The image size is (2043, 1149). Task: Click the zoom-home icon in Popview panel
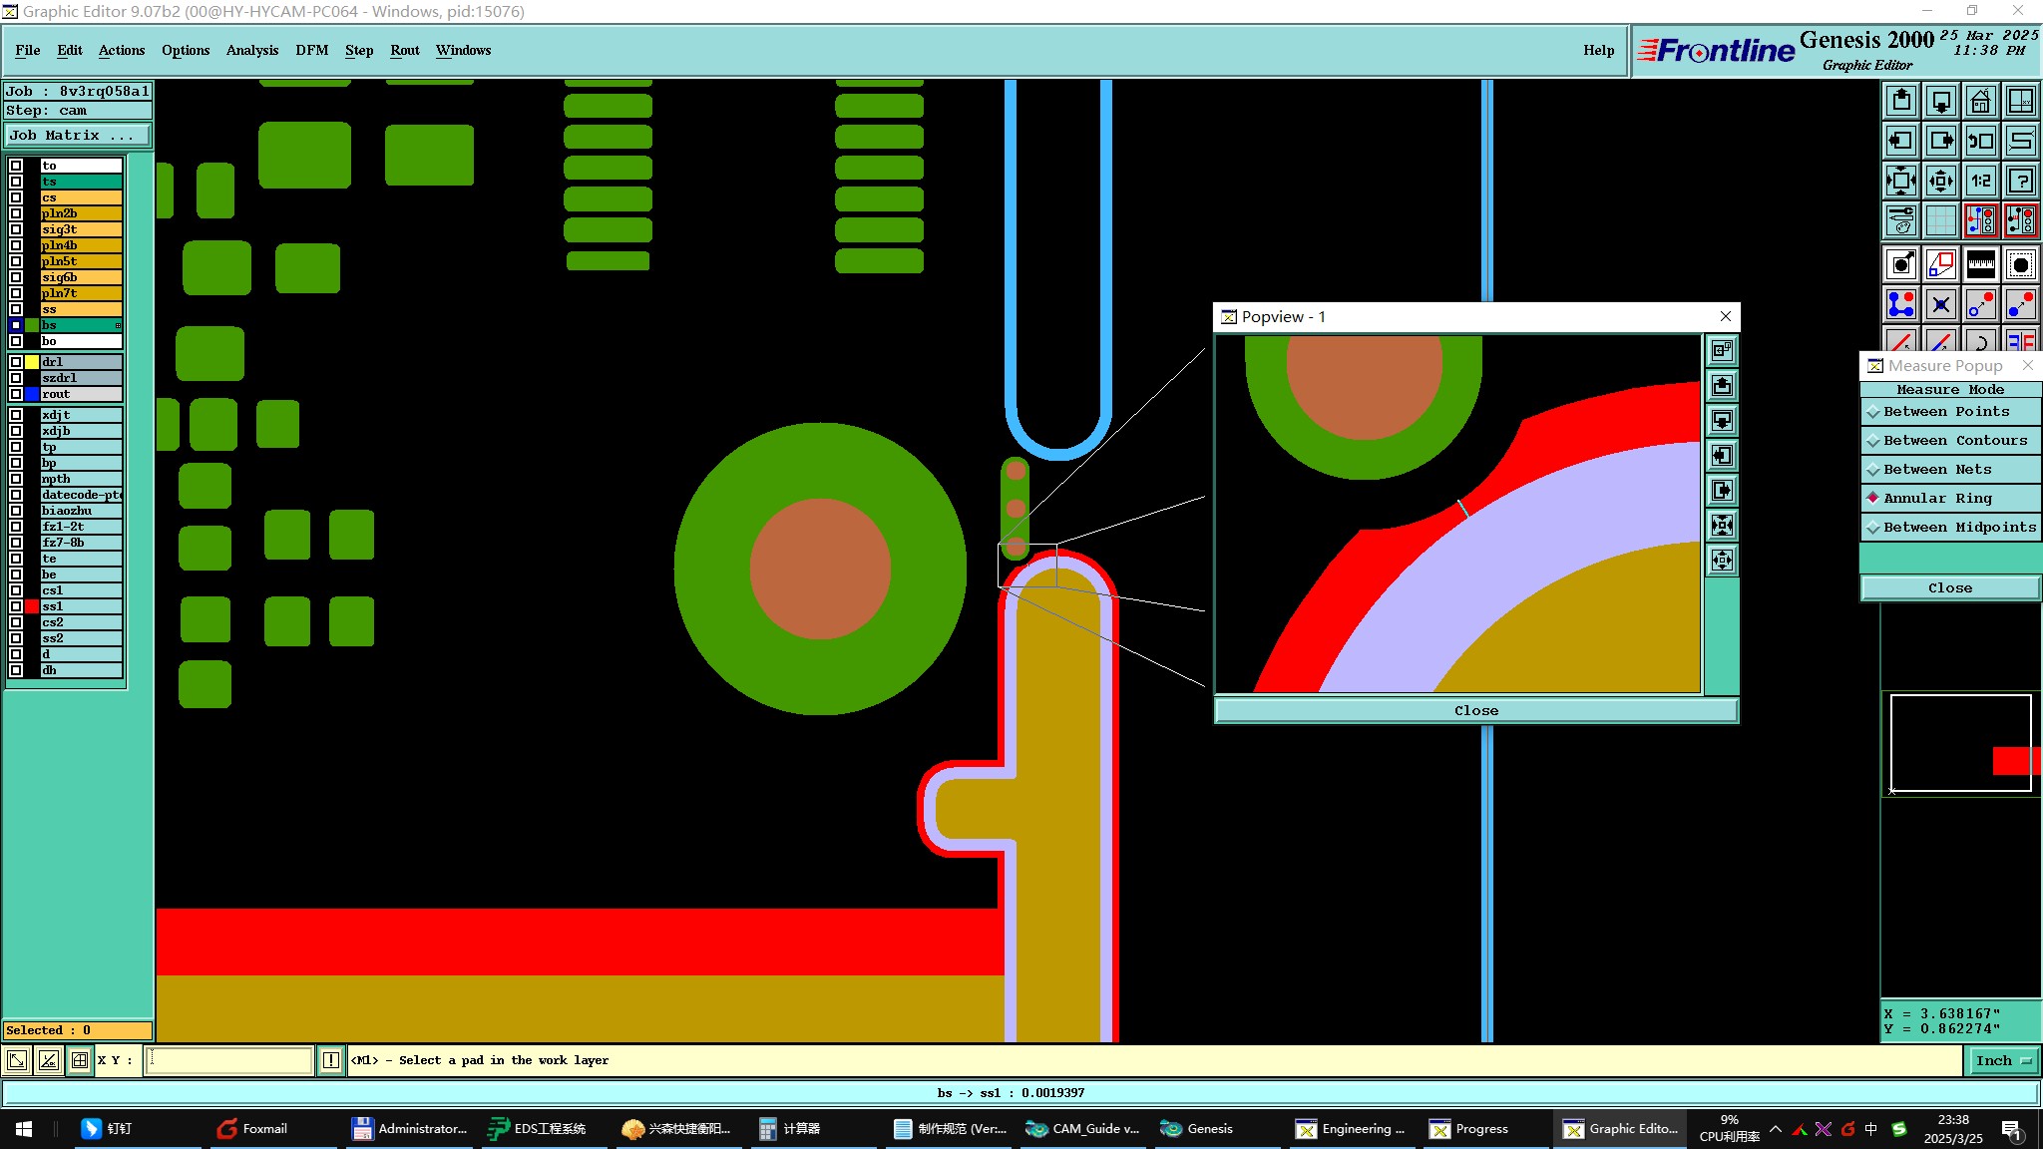[x=1722, y=351]
